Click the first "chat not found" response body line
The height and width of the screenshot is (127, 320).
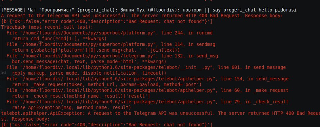tap(107, 22)
